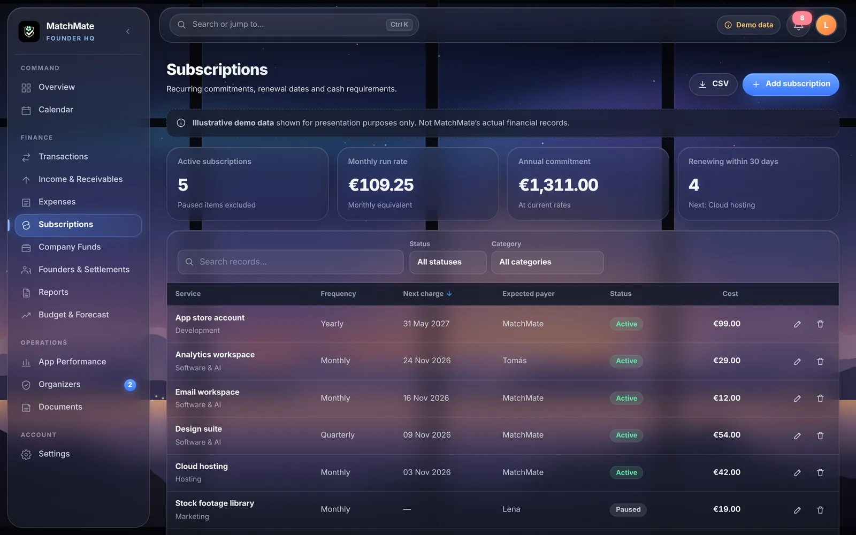
Task: Delete the Design suite subscription
Action: [820, 436]
